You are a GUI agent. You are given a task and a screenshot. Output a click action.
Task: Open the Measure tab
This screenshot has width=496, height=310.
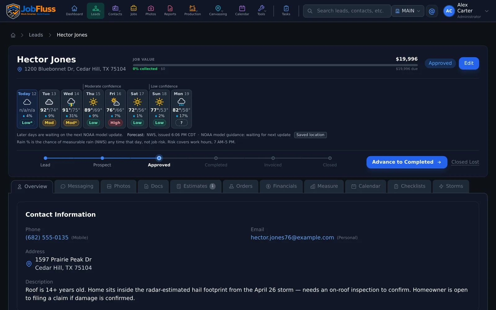coord(324,186)
